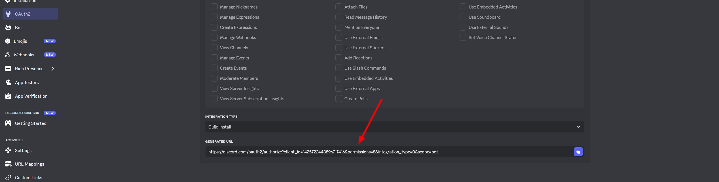Open the Rich Presence section
The width and height of the screenshot is (719, 182).
(29, 68)
